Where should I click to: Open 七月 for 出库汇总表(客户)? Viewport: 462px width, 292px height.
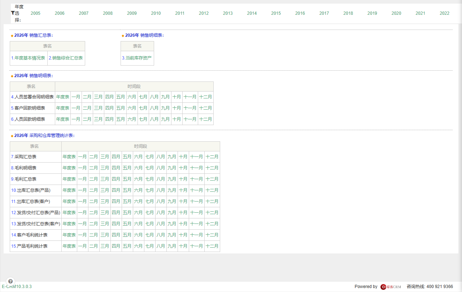tap(150, 202)
